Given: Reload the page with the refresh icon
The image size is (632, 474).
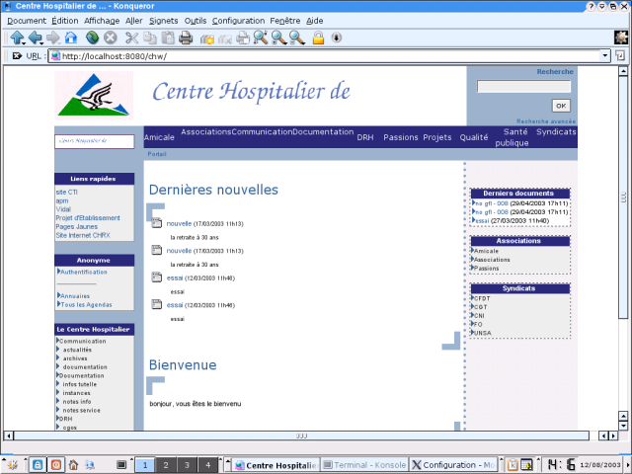Looking at the screenshot, I should pos(91,38).
